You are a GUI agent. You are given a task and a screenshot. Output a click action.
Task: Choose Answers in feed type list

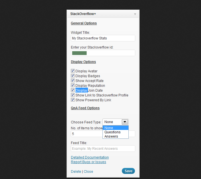[116, 136]
